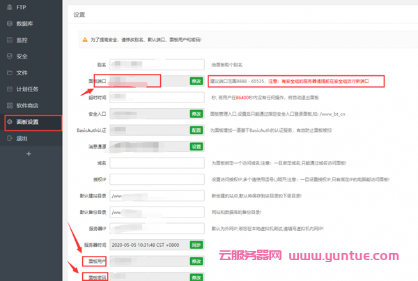Click the database icon beside 数据库
418x281 pixels.
coord(10,24)
